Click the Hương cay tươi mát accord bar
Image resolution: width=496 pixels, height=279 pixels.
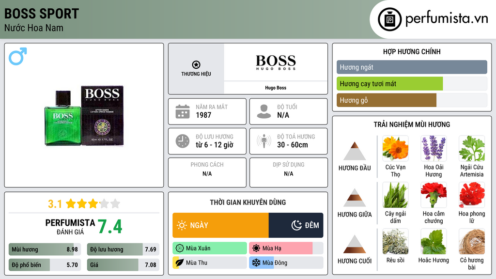click(x=390, y=84)
